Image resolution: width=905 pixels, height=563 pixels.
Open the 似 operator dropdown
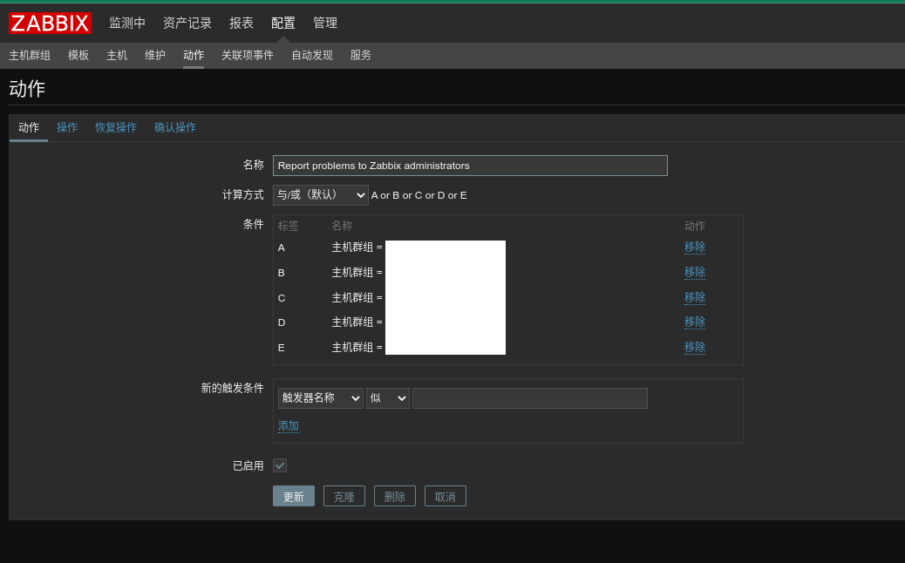coord(388,398)
